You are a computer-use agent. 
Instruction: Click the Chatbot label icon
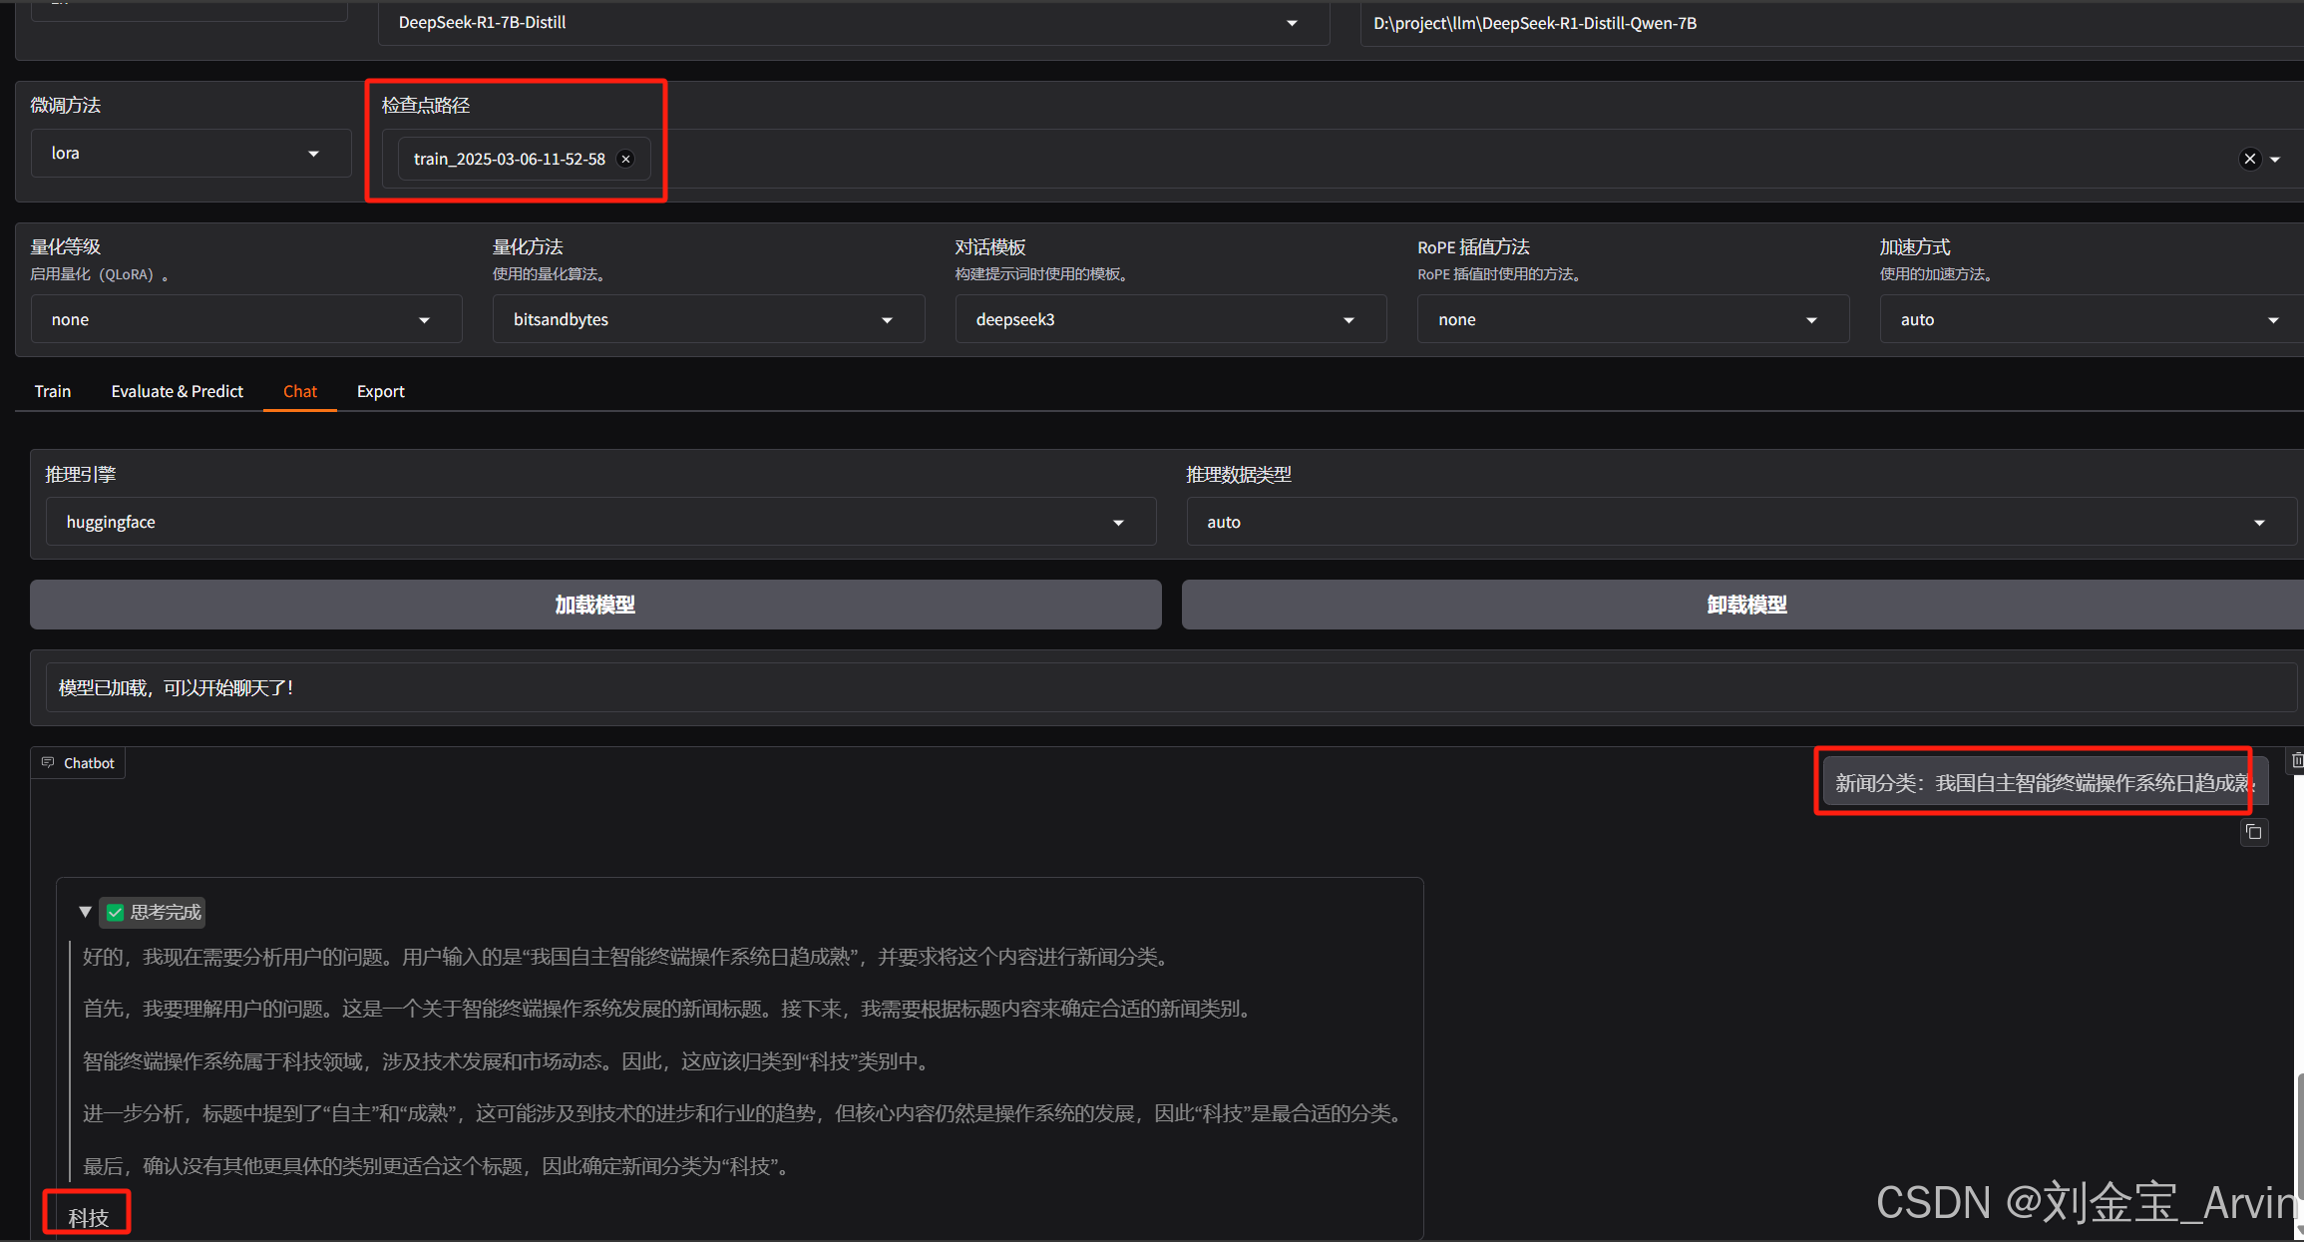pos(48,763)
